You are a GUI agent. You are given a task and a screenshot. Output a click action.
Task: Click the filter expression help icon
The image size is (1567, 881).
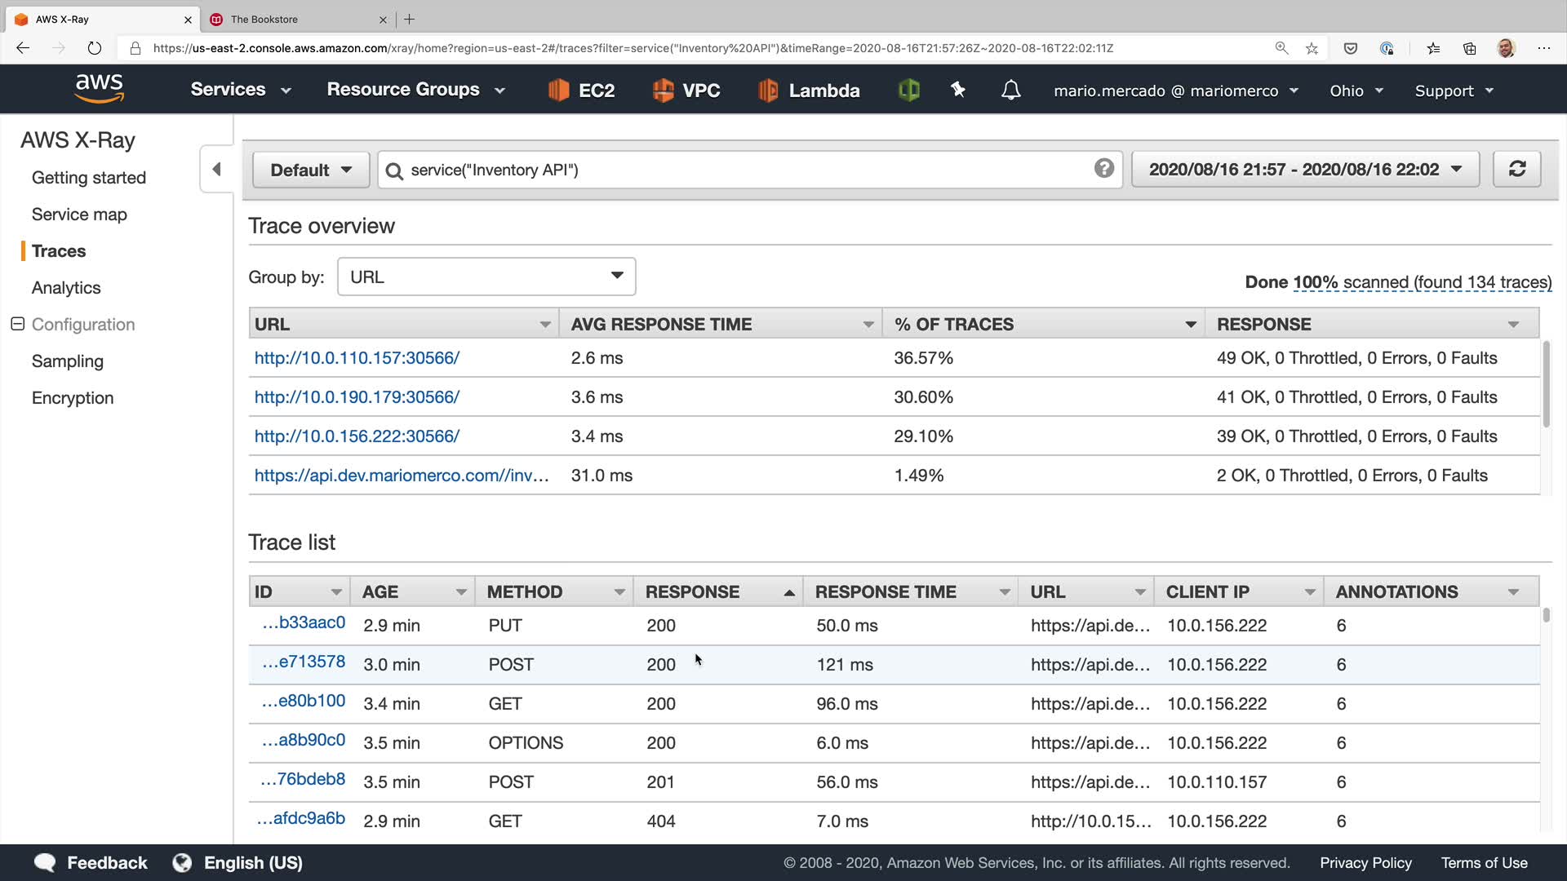1103,168
